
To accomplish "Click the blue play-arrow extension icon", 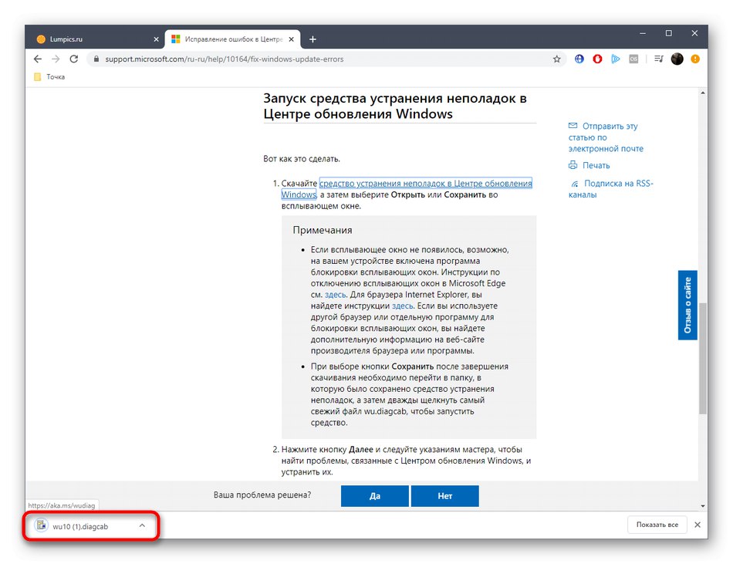I will click(x=616, y=59).
